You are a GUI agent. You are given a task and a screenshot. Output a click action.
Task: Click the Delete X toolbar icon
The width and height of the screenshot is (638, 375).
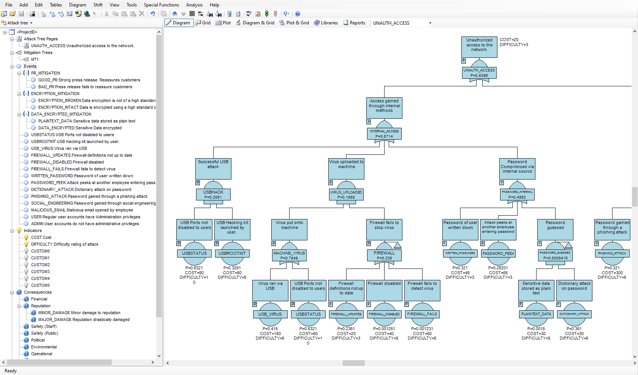click(x=142, y=14)
